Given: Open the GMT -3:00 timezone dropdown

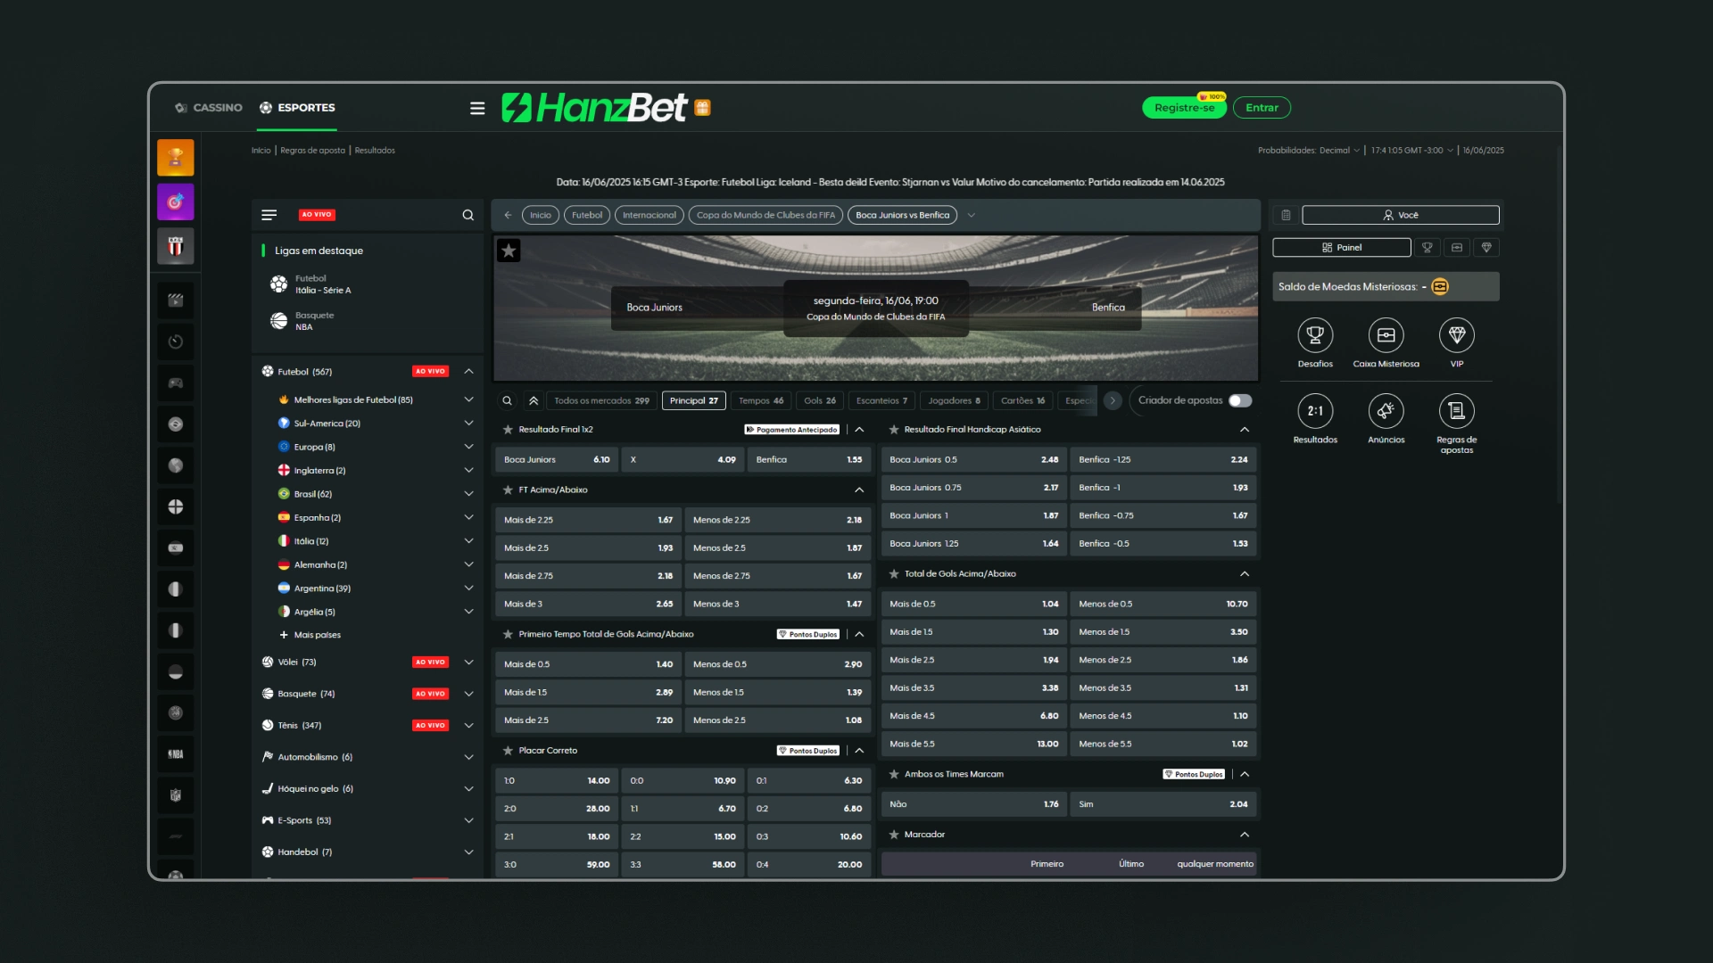Looking at the screenshot, I should (1412, 151).
